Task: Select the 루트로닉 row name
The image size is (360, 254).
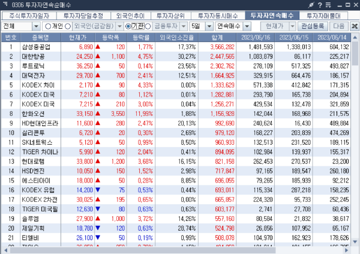Action: click(33, 66)
